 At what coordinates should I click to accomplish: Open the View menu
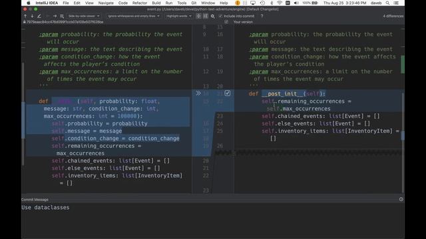point(89,3)
